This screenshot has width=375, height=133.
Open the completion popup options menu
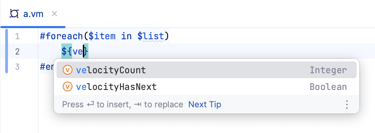[x=347, y=105]
